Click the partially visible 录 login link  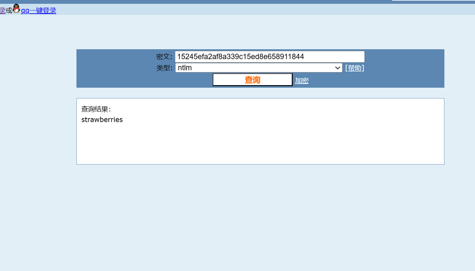click(3, 11)
